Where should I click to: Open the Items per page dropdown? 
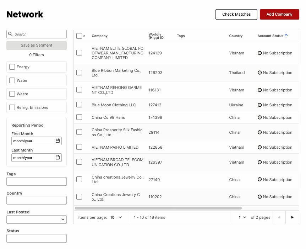pos(120,217)
